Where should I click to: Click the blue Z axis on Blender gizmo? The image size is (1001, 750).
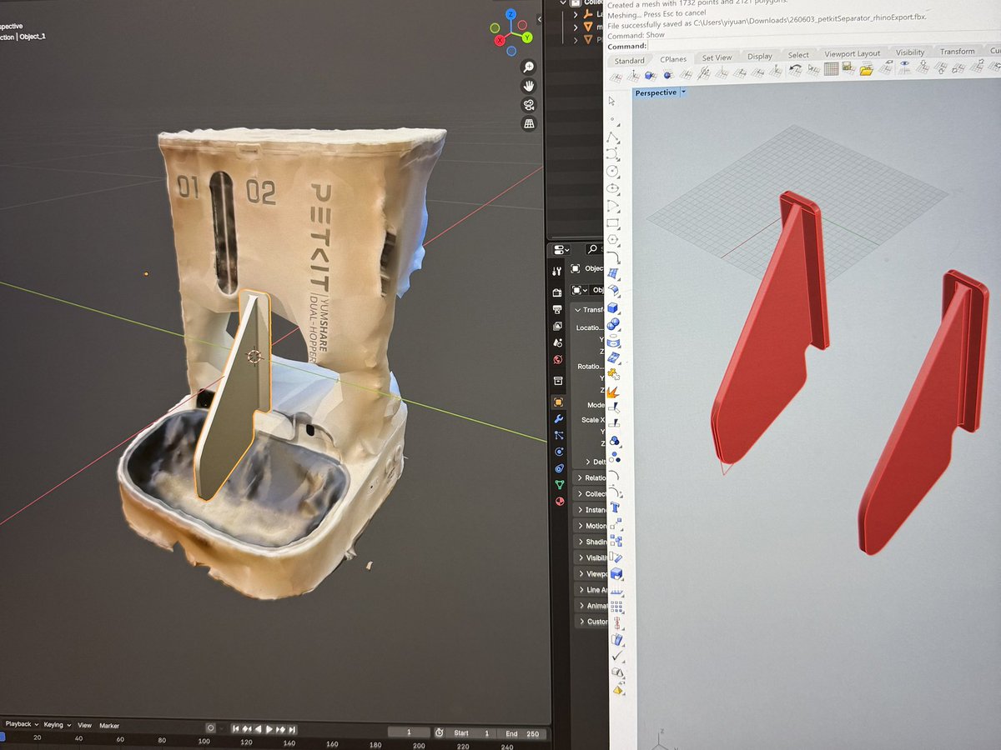511,15
